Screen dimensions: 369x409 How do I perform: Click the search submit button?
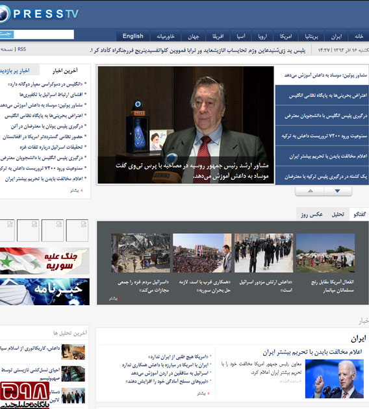pos(6,34)
